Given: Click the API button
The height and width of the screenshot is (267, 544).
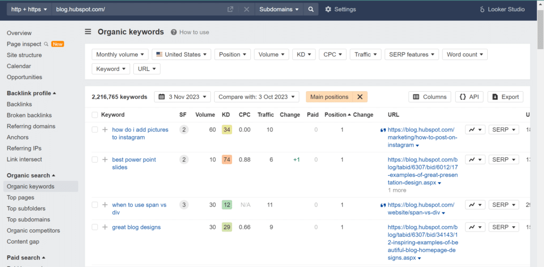Looking at the screenshot, I should pos(469,97).
